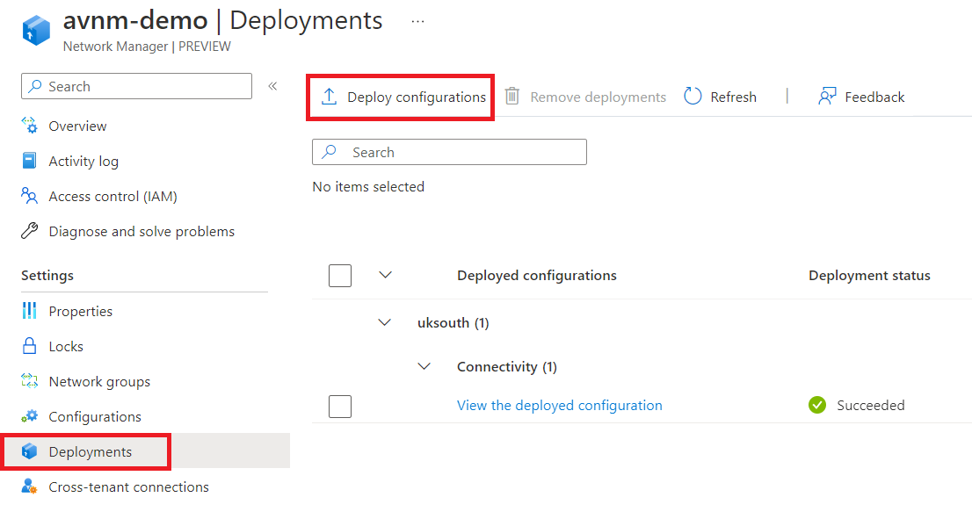The height and width of the screenshot is (519, 972).
Task: Click the Overview gear icon
Action: pos(29,125)
